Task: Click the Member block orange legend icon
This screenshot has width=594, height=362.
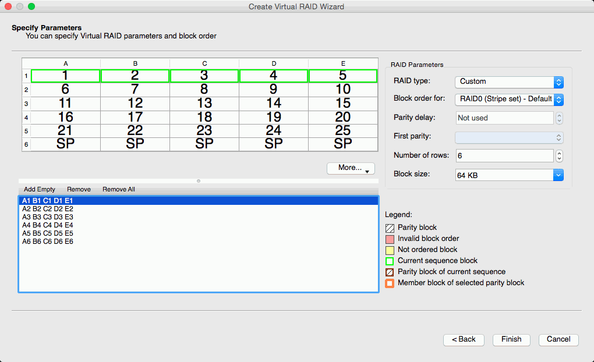Action: (x=390, y=283)
